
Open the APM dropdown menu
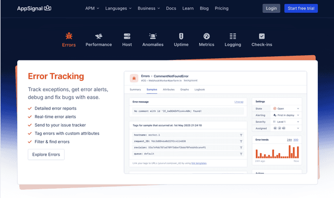coord(92,8)
